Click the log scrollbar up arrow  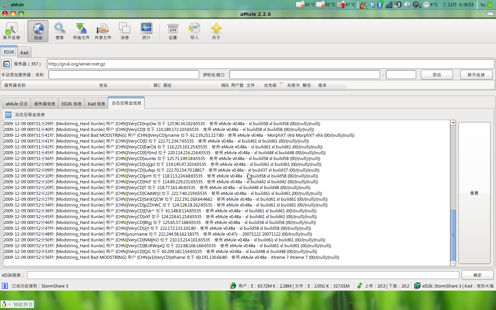coord(453,123)
